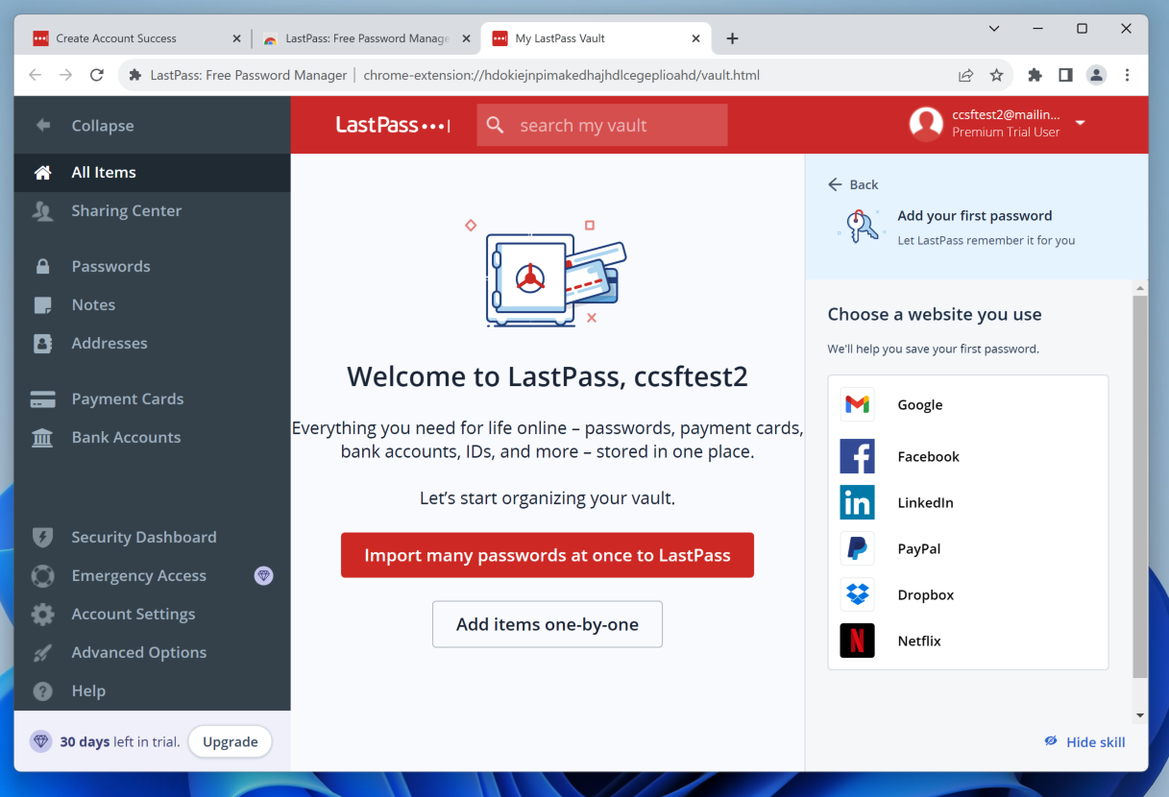
Task: Click the share page icon in address bar
Action: [965, 75]
